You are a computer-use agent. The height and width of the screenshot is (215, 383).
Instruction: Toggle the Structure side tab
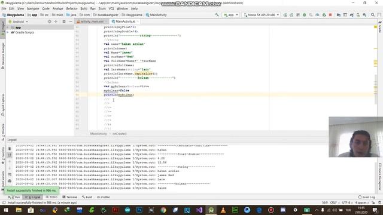click(x=3, y=131)
